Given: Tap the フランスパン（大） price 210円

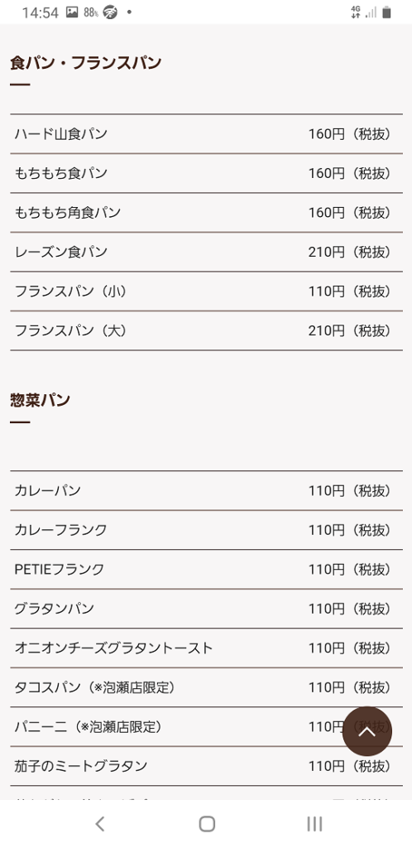Looking at the screenshot, I should [326, 330].
